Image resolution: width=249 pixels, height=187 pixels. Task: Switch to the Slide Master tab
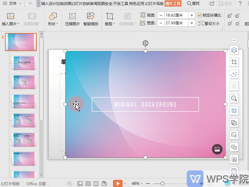tap(154, 3)
